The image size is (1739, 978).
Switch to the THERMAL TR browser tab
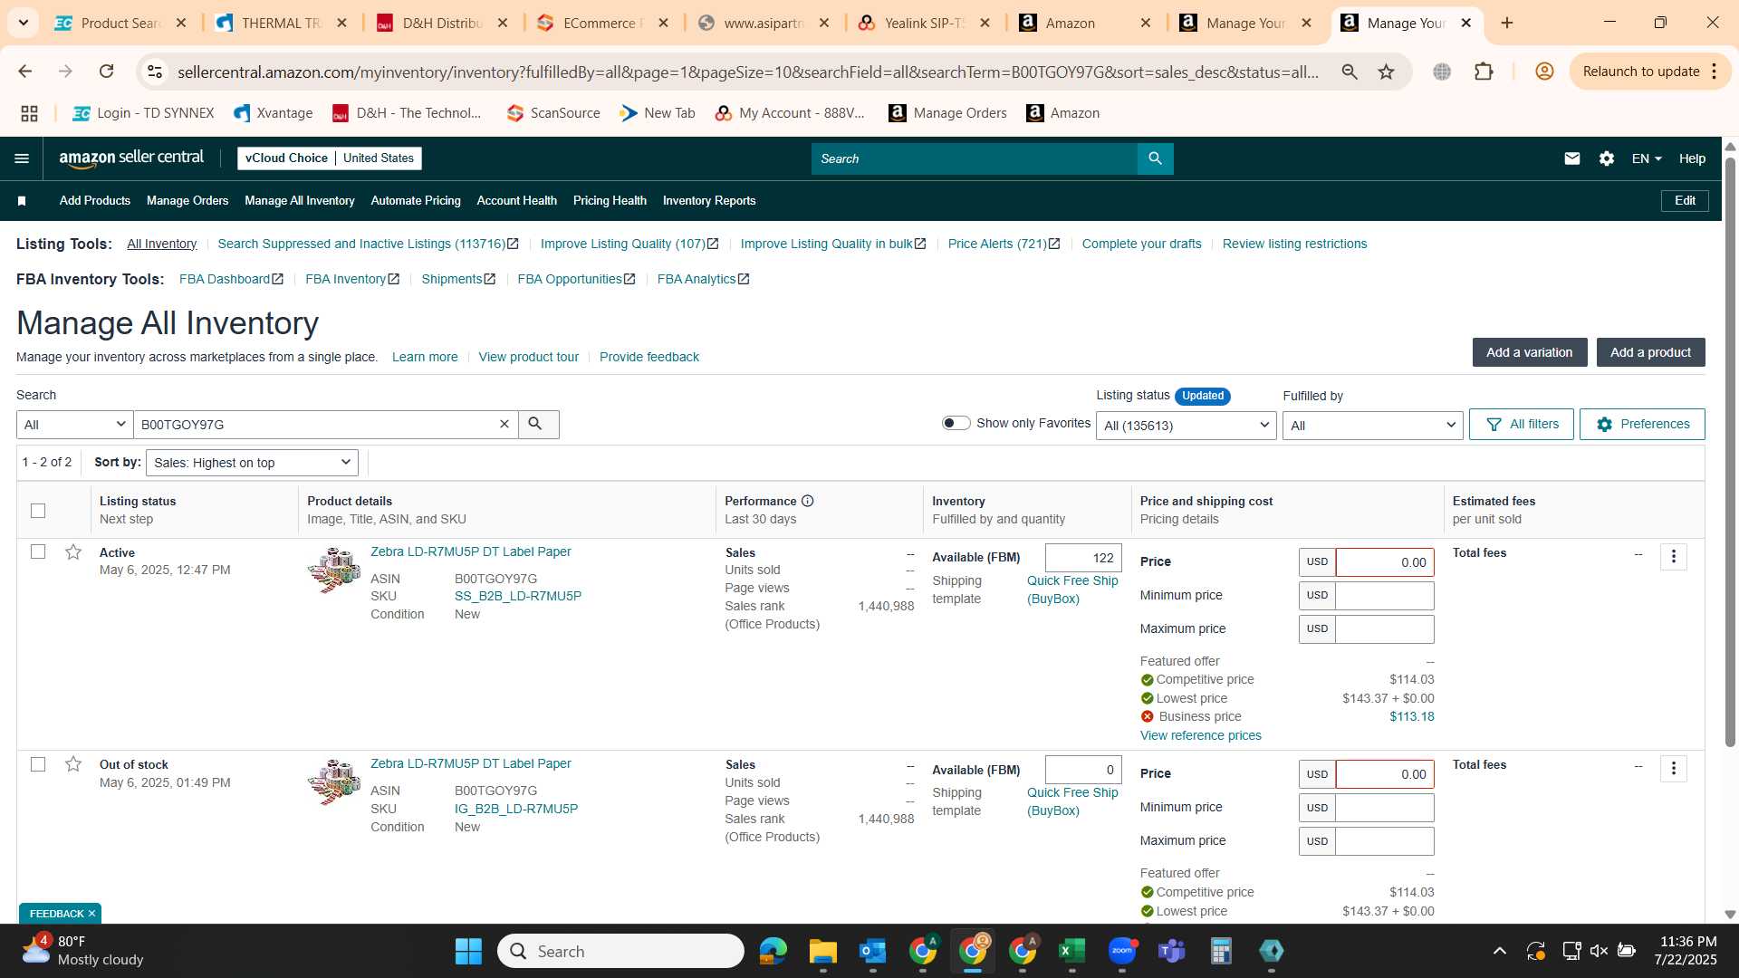tap(282, 24)
